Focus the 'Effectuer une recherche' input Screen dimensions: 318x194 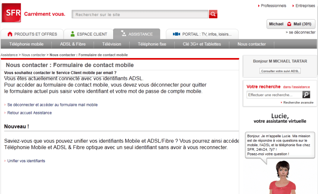tap(274, 94)
